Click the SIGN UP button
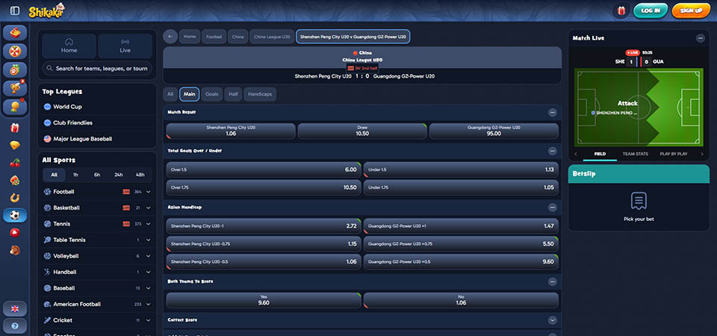 (691, 10)
